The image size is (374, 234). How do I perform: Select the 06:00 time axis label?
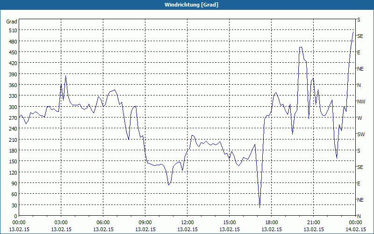point(103,223)
